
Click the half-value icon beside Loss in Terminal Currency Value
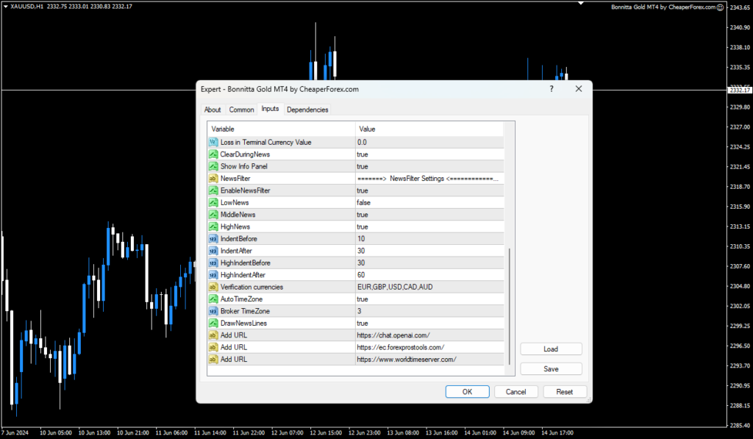(x=213, y=142)
